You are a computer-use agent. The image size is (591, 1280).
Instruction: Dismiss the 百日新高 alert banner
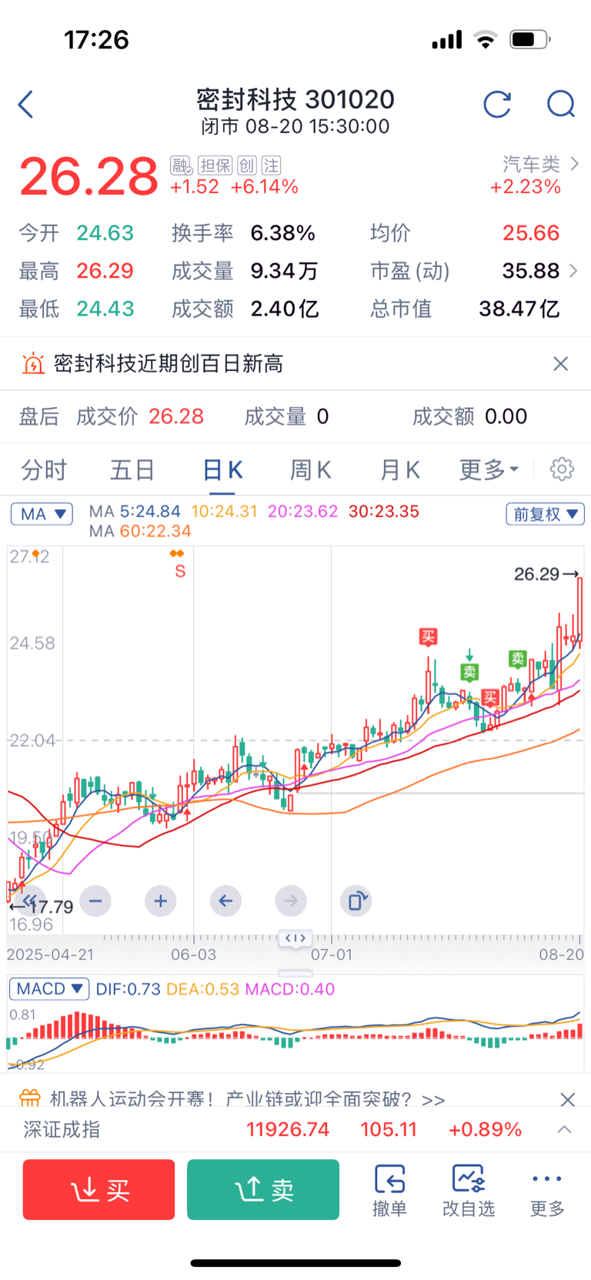(x=561, y=363)
